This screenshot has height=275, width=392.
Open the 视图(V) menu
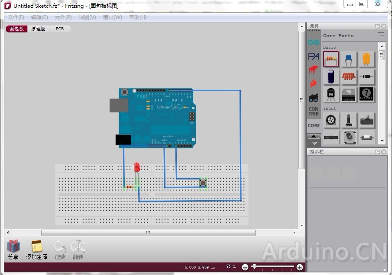tap(87, 17)
